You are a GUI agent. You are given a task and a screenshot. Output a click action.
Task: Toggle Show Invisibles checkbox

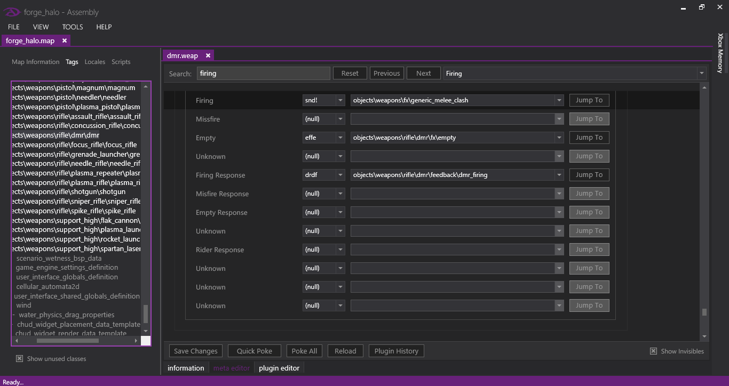tap(653, 351)
